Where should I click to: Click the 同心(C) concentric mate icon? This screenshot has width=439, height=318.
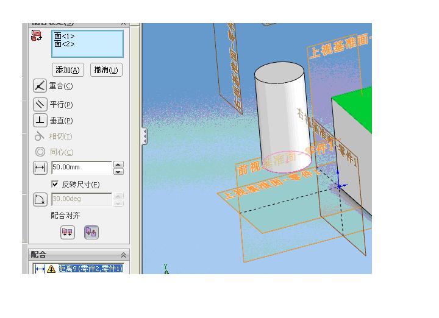40,152
